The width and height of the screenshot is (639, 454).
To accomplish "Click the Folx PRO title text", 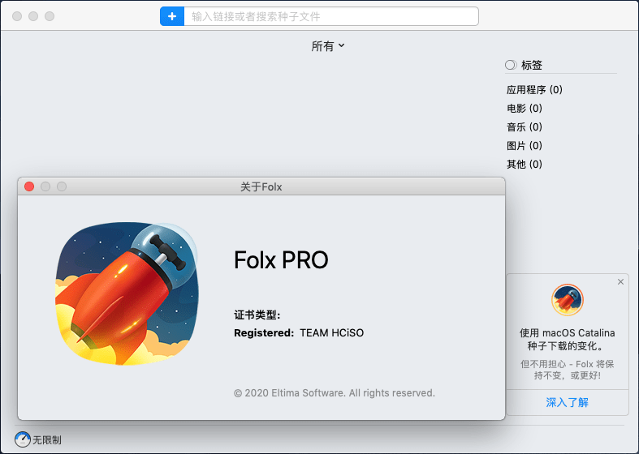I will (x=281, y=260).
